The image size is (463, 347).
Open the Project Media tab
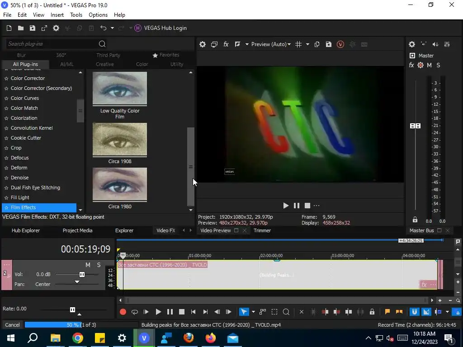77,230
